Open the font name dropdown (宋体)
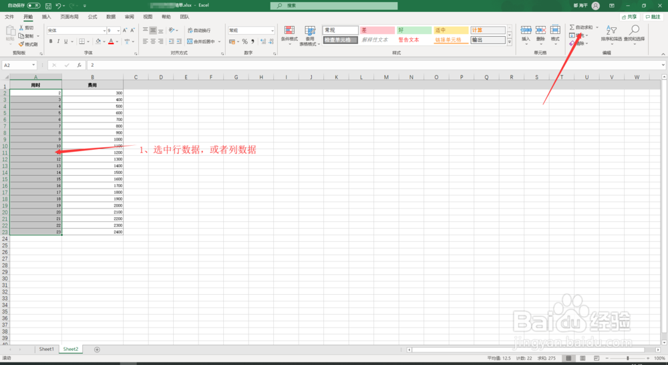Screen dimensions: 668x365 point(104,31)
